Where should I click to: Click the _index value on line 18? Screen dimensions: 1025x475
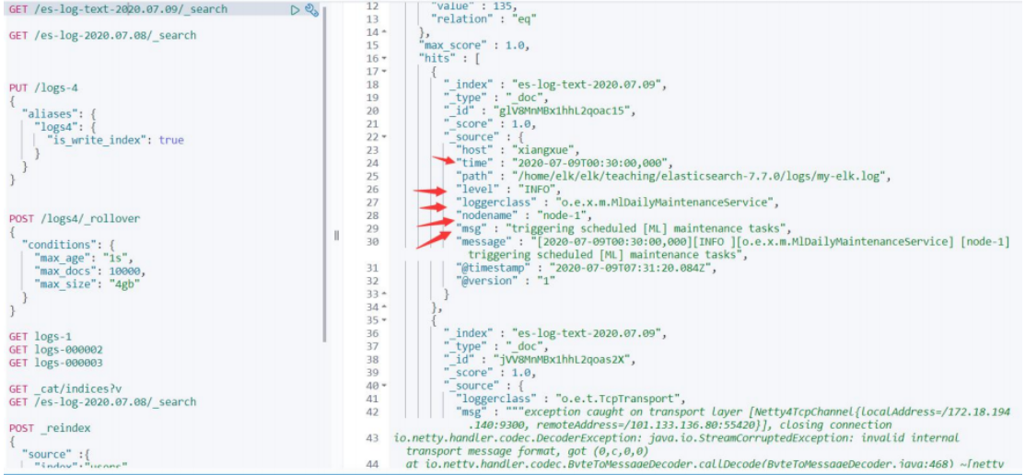[x=590, y=85]
